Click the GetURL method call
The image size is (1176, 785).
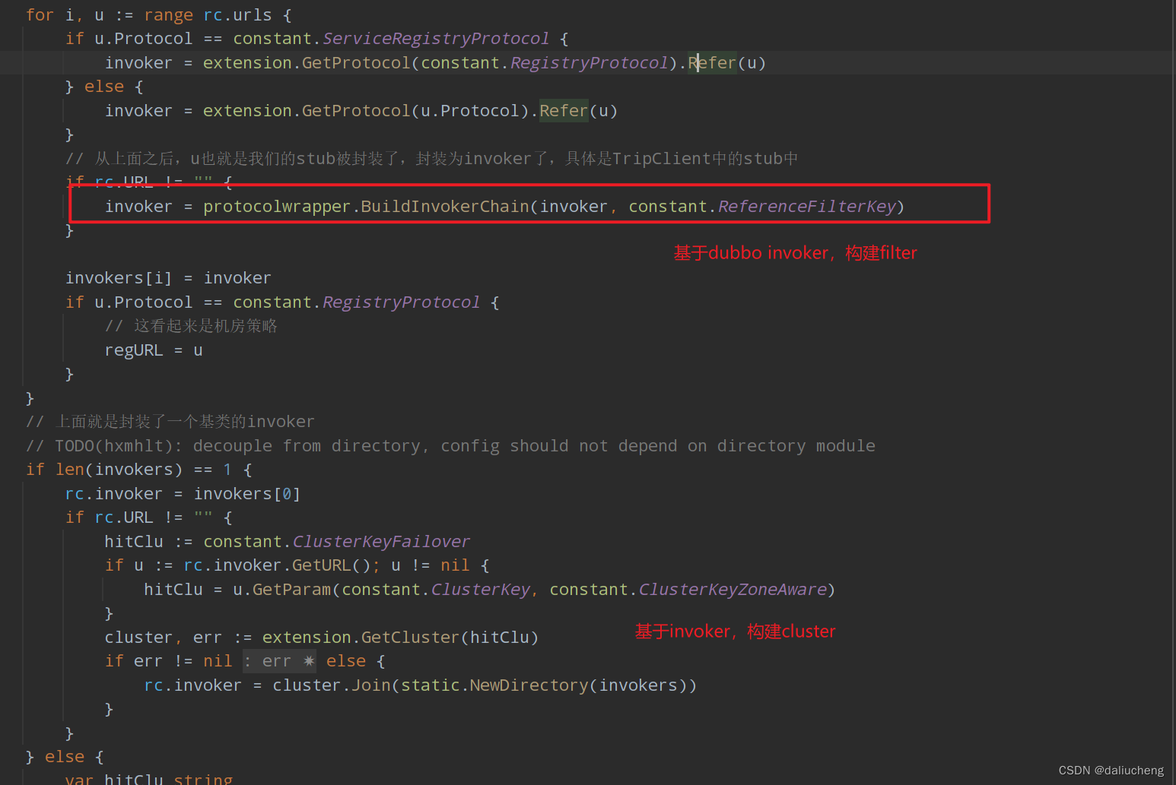tap(322, 565)
